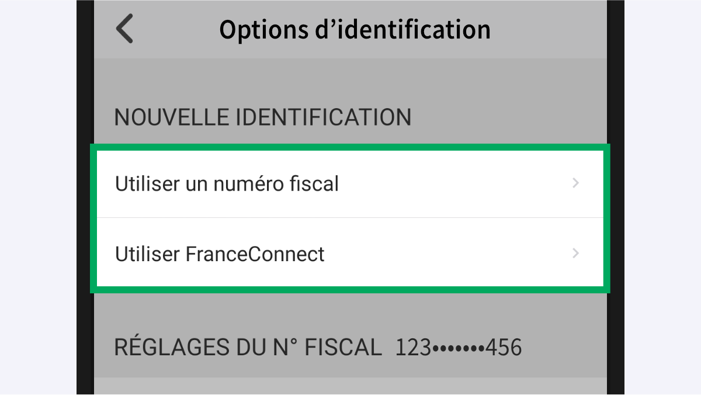
Task: Click the grey gap below the green highlighted box
Action: point(350,307)
